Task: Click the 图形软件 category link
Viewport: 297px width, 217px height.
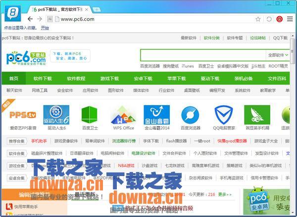Action: pyautogui.click(x=116, y=90)
